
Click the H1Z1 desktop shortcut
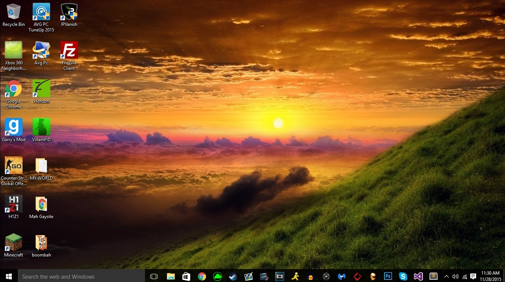(14, 207)
